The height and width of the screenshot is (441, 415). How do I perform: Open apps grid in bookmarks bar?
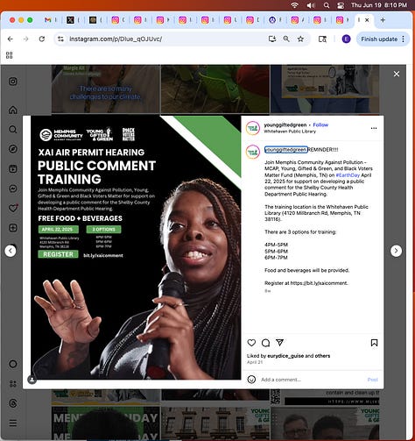[x=10, y=55]
